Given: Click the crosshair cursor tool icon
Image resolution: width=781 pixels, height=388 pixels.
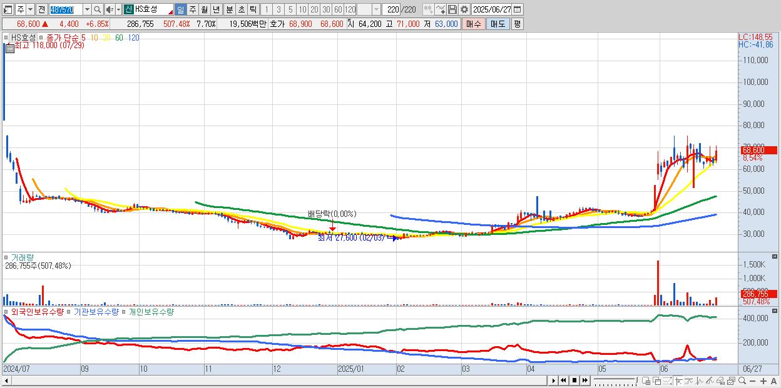Looking at the screenshot, I should pos(678,381).
